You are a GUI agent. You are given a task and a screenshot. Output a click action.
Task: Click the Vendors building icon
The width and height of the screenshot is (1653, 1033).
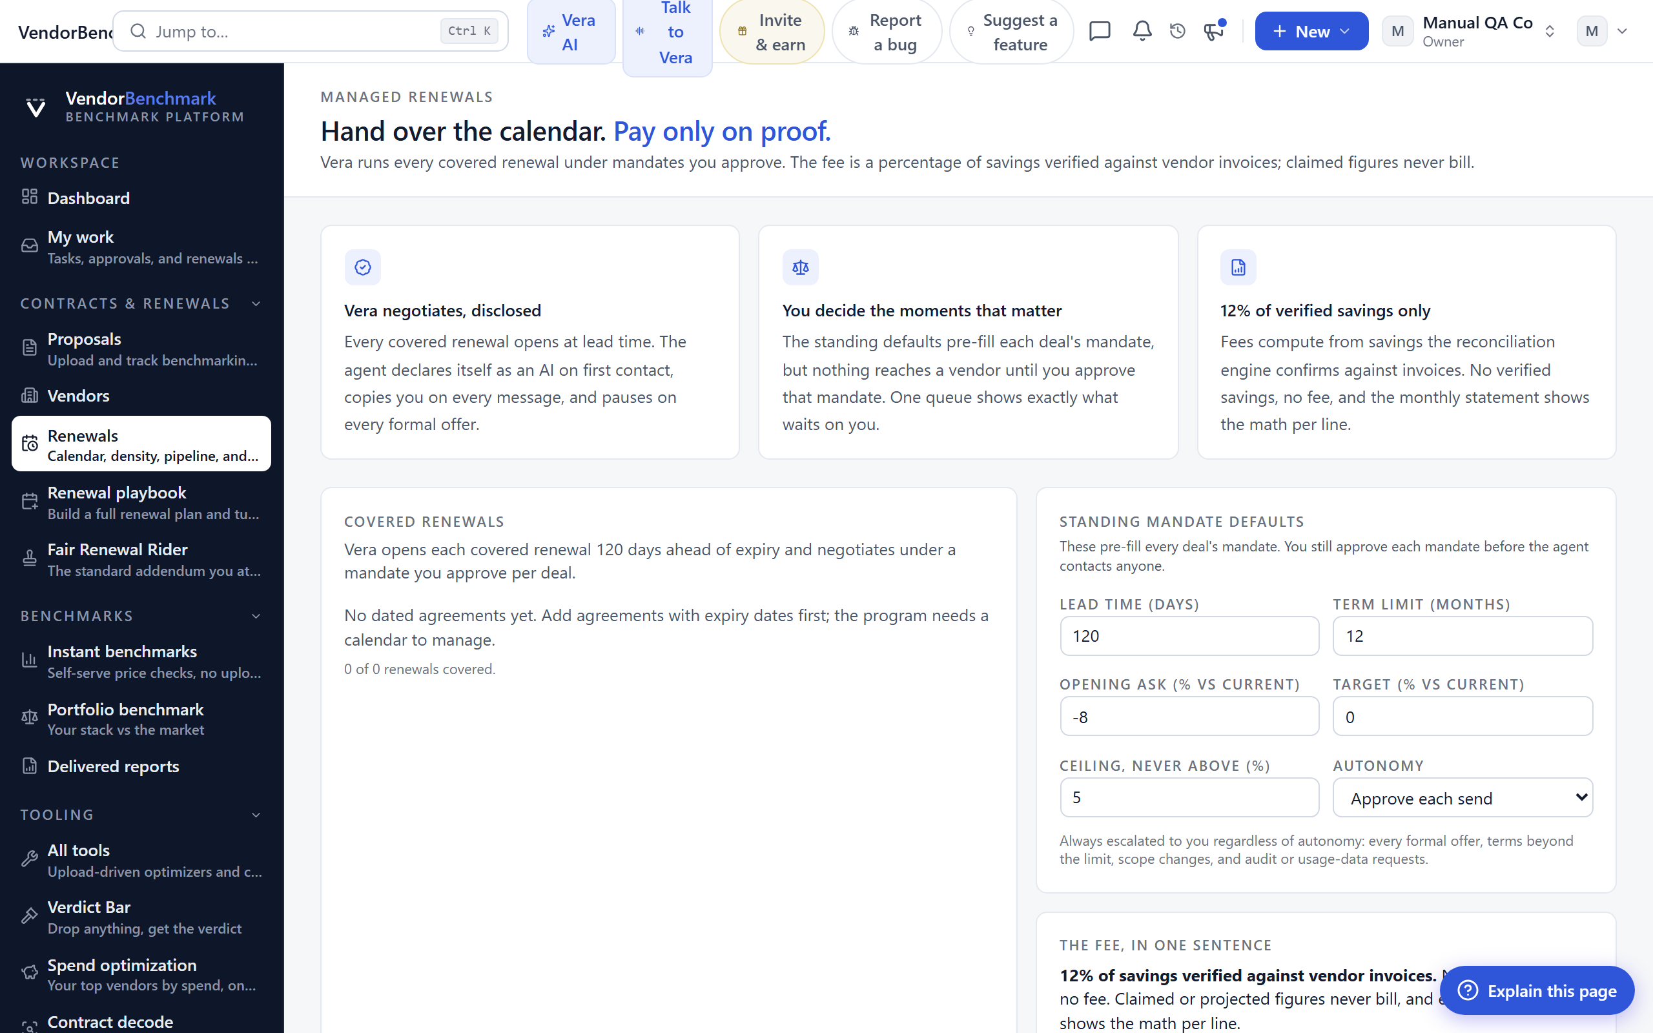[x=29, y=396]
